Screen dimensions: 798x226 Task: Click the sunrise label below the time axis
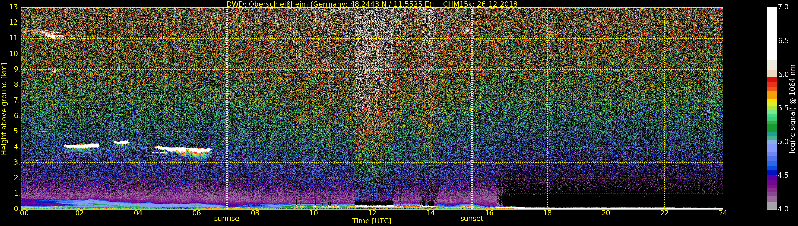[226, 219]
